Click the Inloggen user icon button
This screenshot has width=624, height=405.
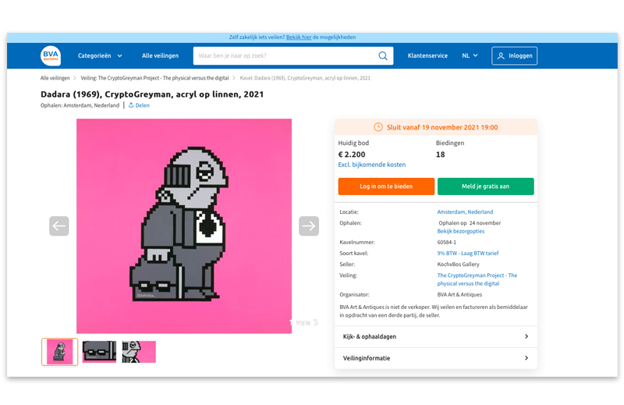[x=514, y=56]
